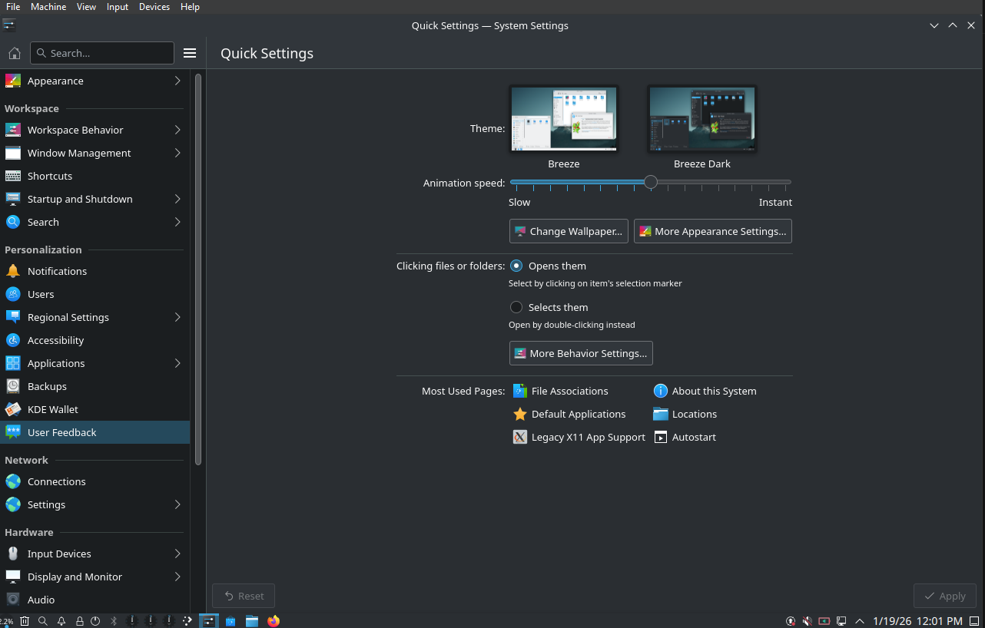Click the Change Wallpaper button

click(569, 231)
